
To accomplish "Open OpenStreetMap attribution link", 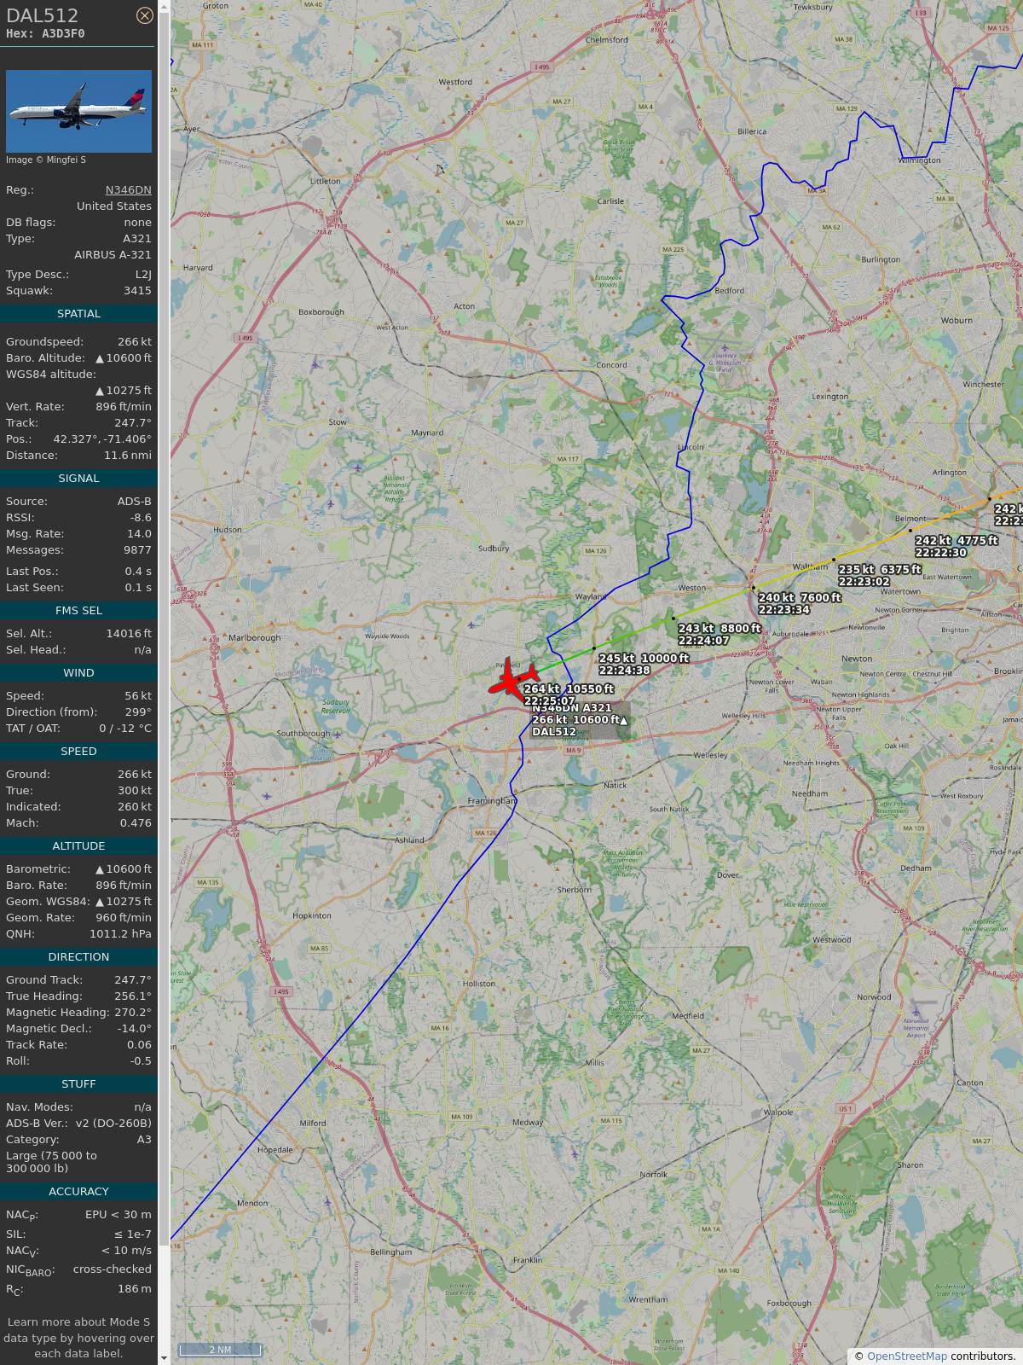I will pos(907,1356).
